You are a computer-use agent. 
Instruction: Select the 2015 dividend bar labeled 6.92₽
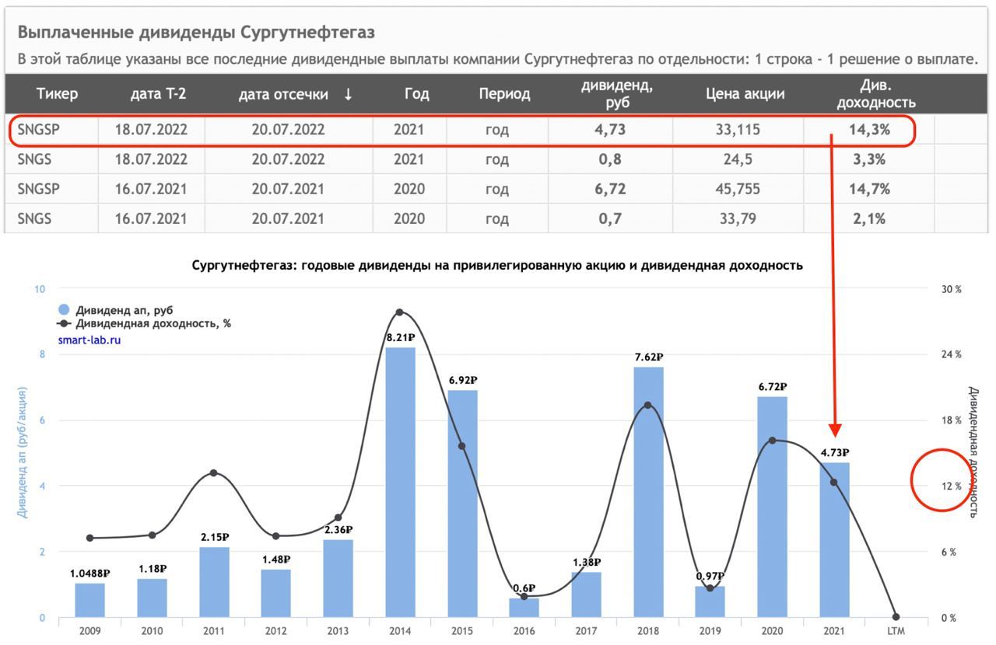point(462,504)
